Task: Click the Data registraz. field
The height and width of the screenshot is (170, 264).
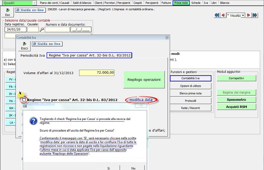Action: [15, 29]
